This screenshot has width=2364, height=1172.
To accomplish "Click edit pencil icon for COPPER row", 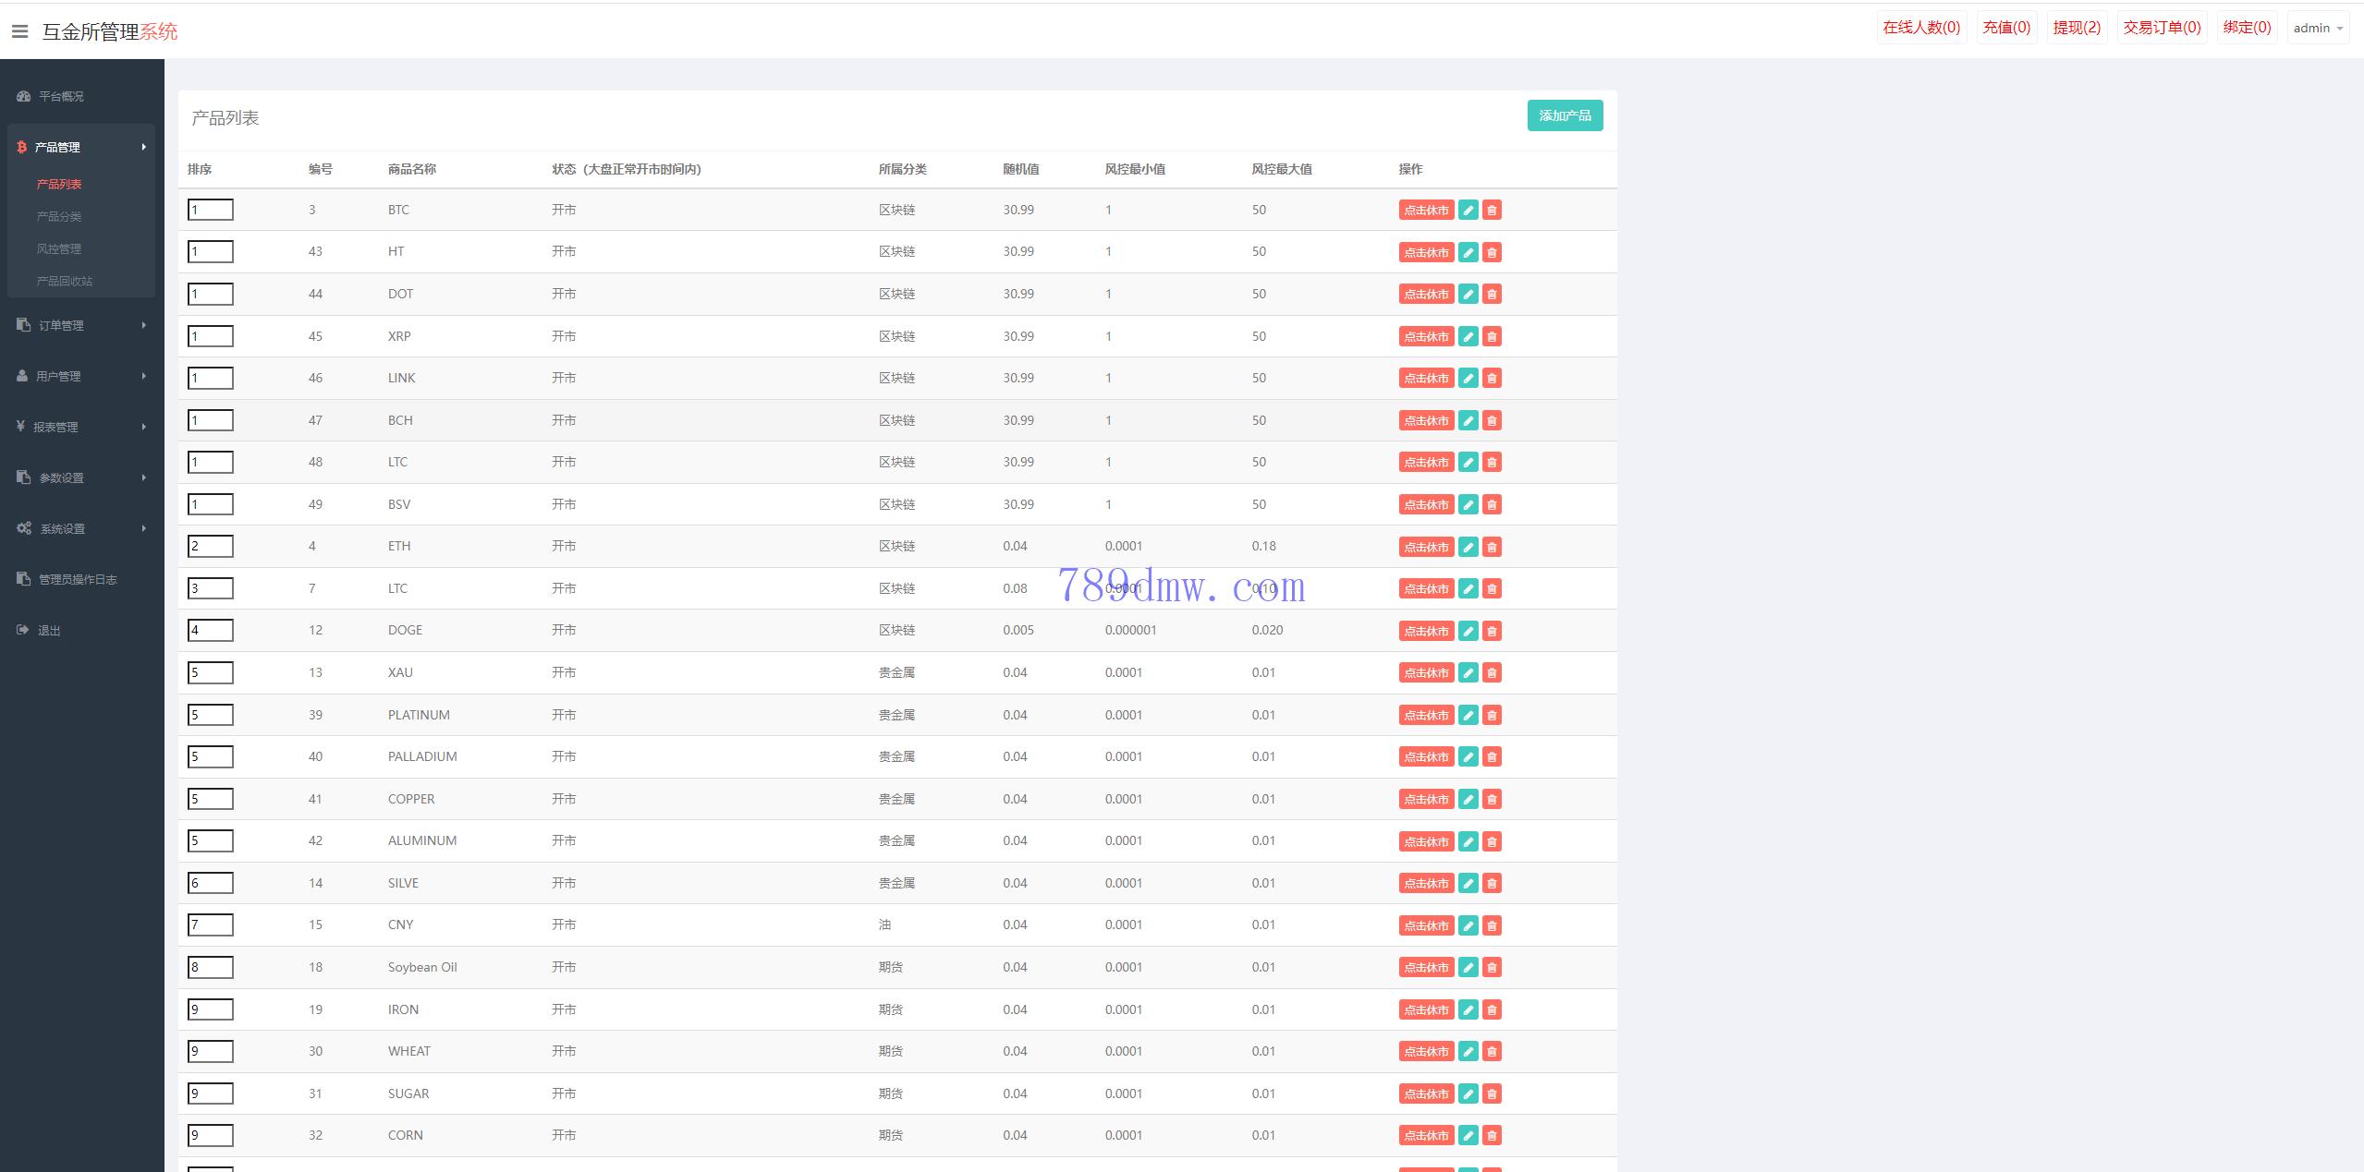I will click(x=1468, y=800).
